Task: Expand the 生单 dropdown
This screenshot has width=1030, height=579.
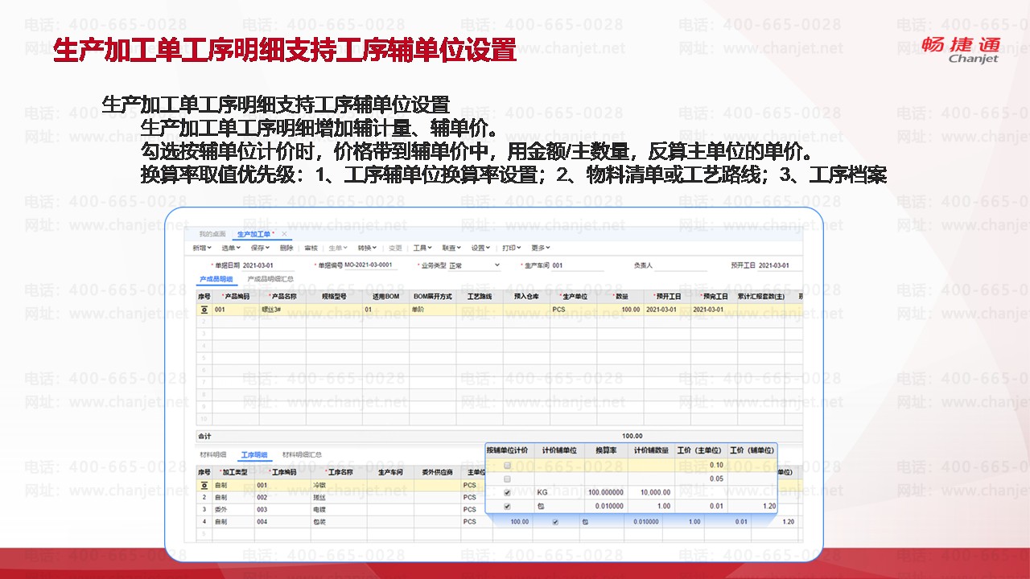Action: (338, 248)
